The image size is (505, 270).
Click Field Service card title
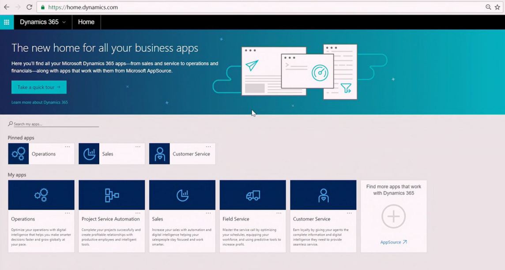coord(236,219)
